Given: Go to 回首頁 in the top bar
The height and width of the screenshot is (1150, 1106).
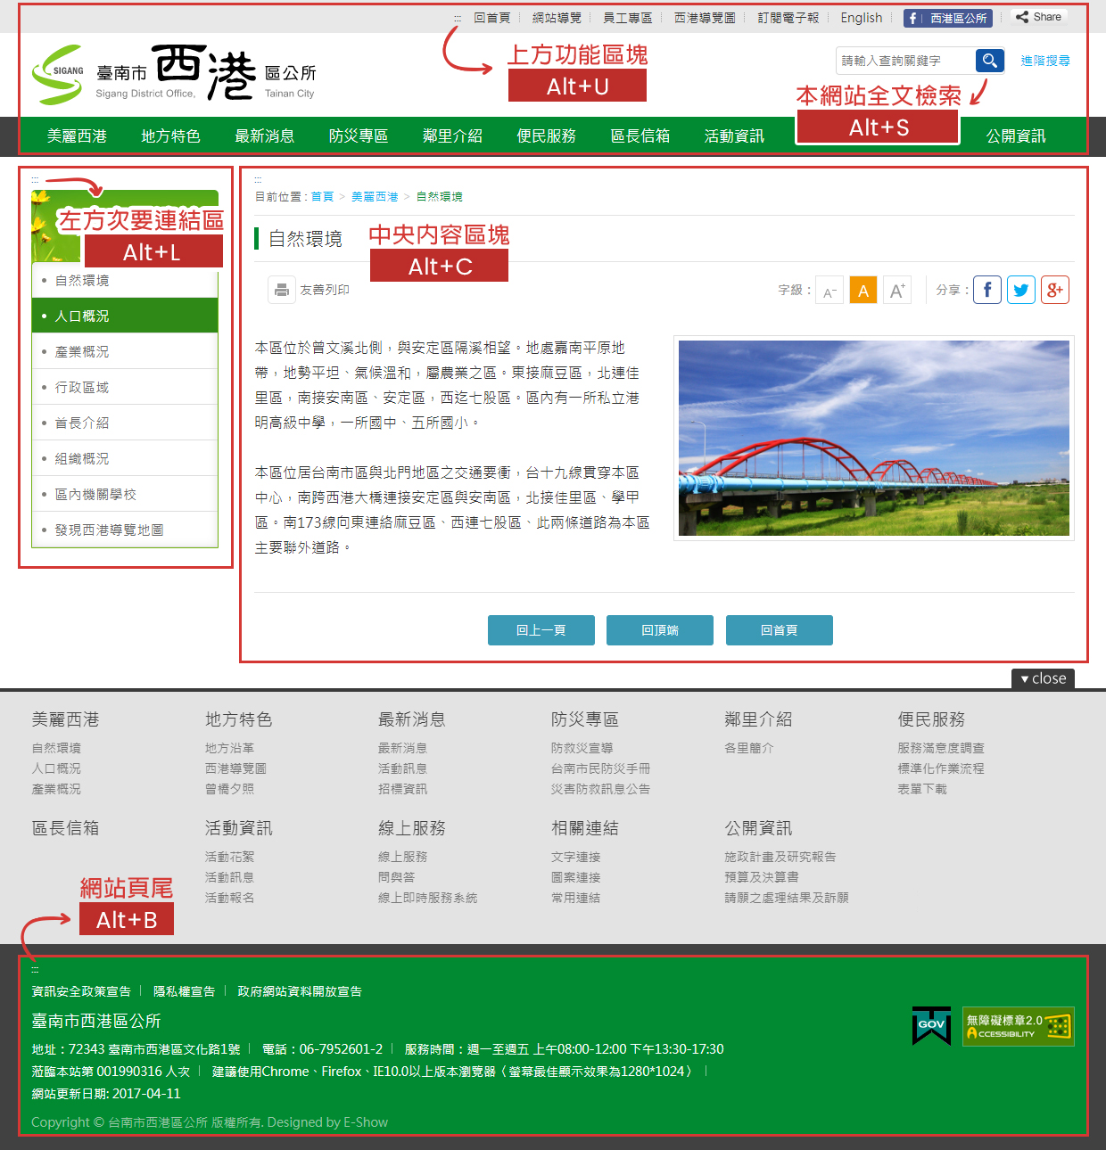Looking at the screenshot, I should coord(492,18).
